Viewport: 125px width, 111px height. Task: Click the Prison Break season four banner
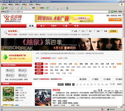(x=61, y=44)
